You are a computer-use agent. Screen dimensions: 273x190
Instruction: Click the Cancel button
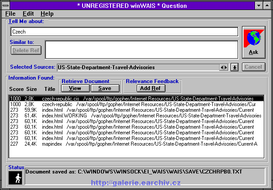253,67
